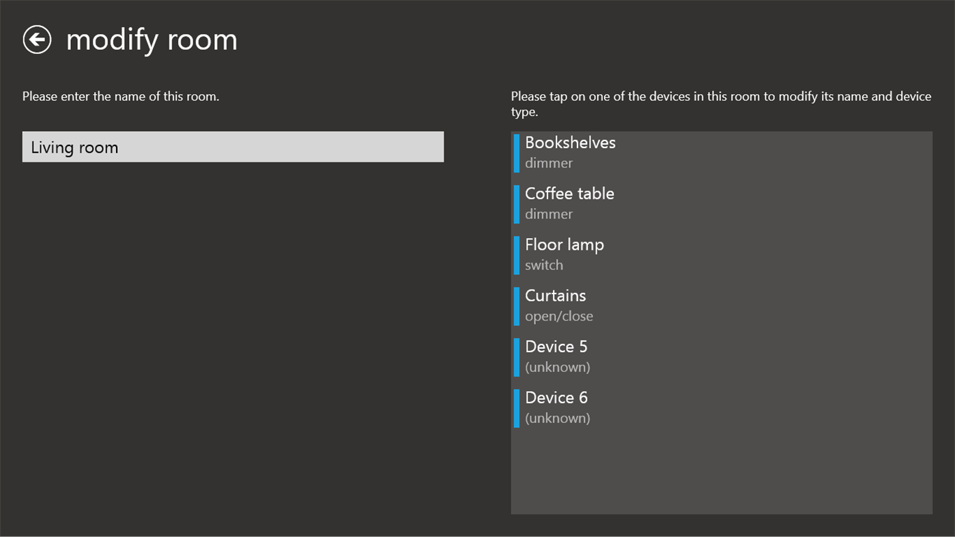Click the switch label under Floor lamp
Screen dimensions: 955x537
click(x=543, y=265)
